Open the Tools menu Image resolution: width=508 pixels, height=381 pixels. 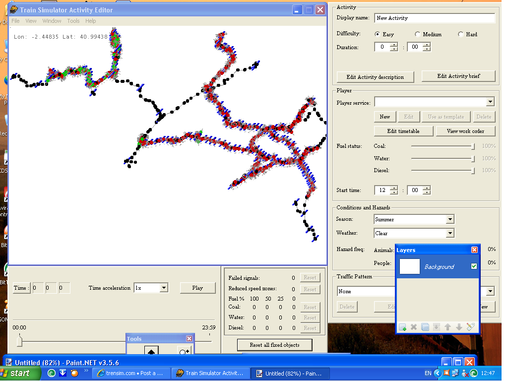(73, 21)
